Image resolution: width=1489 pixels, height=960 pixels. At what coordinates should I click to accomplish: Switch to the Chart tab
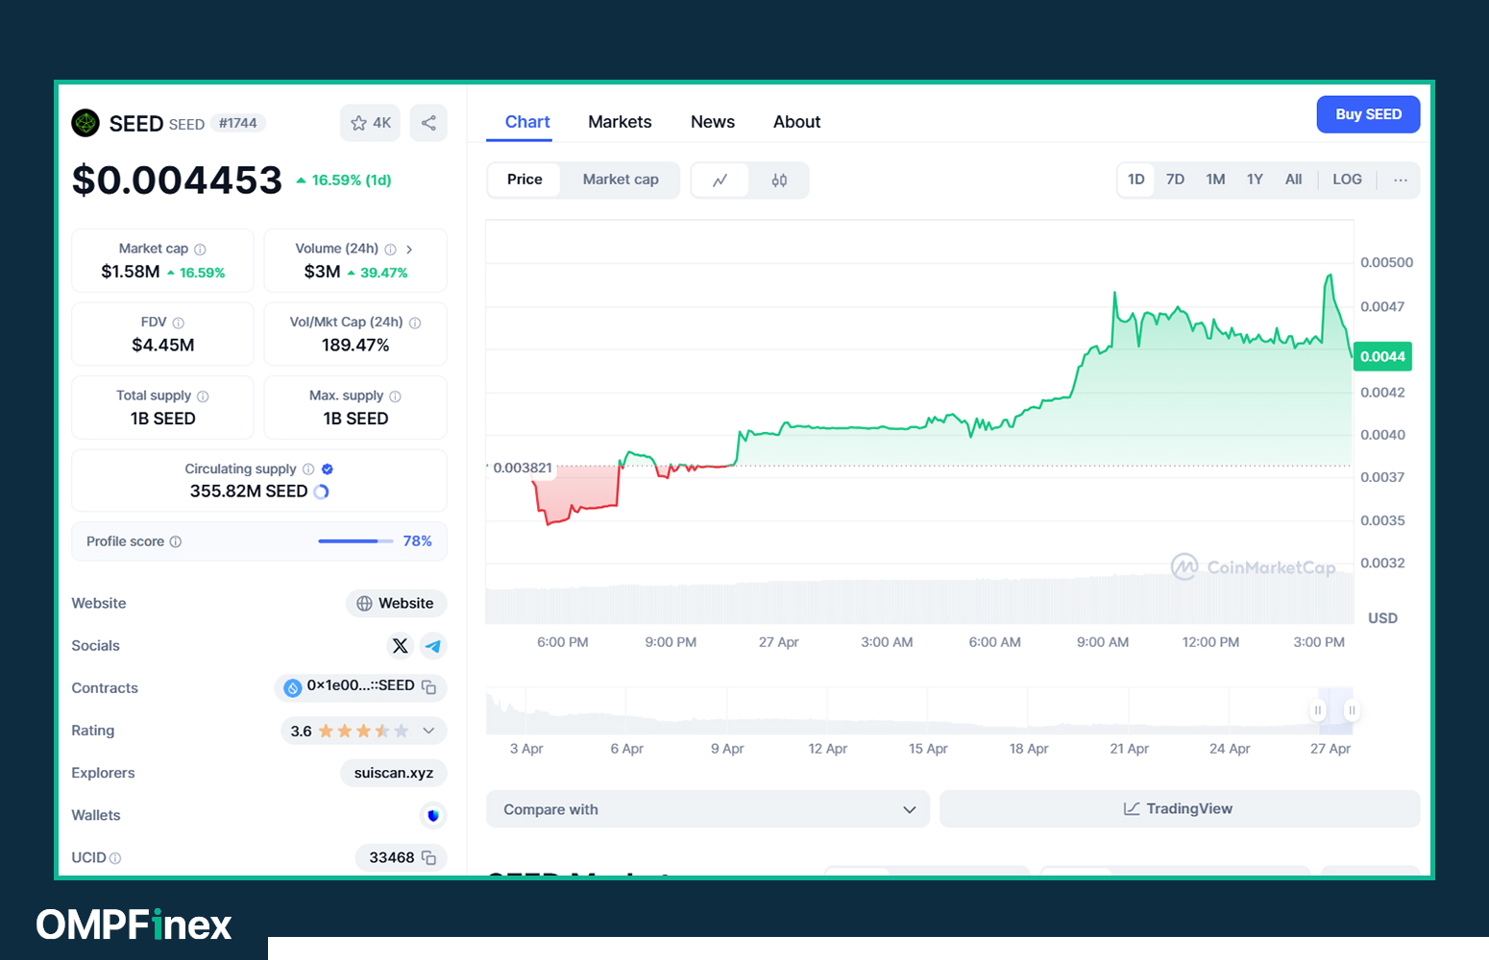(x=527, y=122)
